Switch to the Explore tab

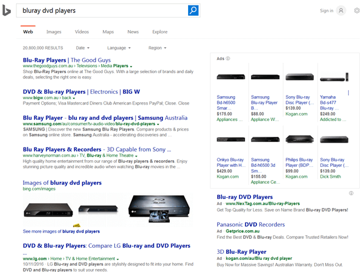click(x=160, y=32)
